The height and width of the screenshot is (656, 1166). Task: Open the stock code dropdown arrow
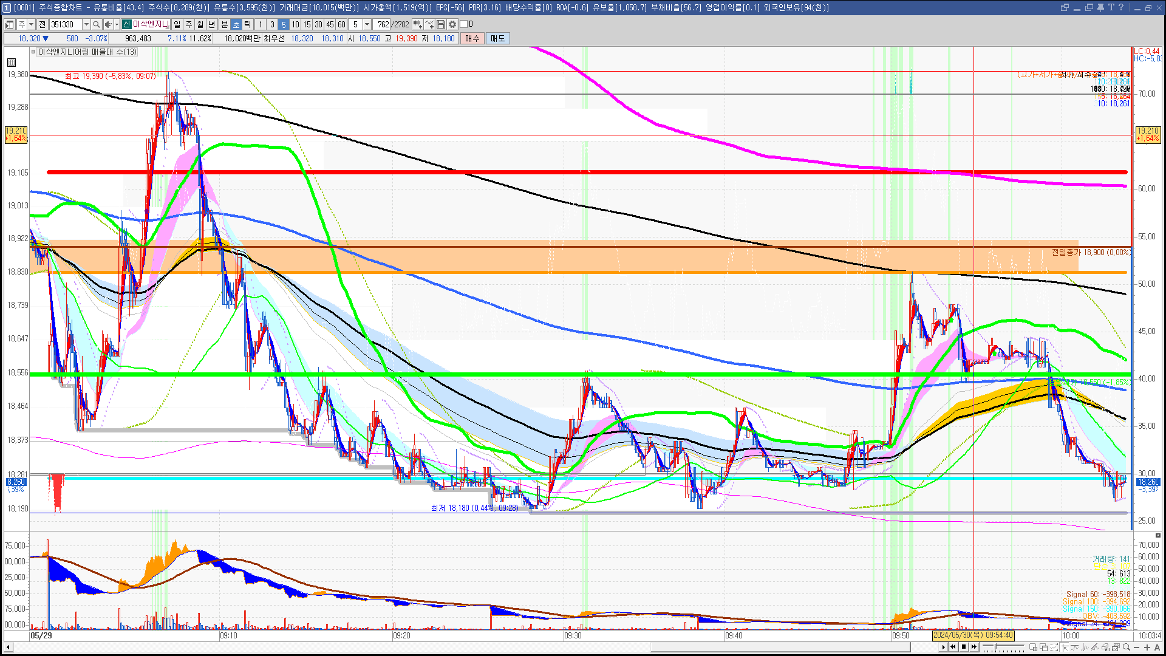click(x=86, y=24)
